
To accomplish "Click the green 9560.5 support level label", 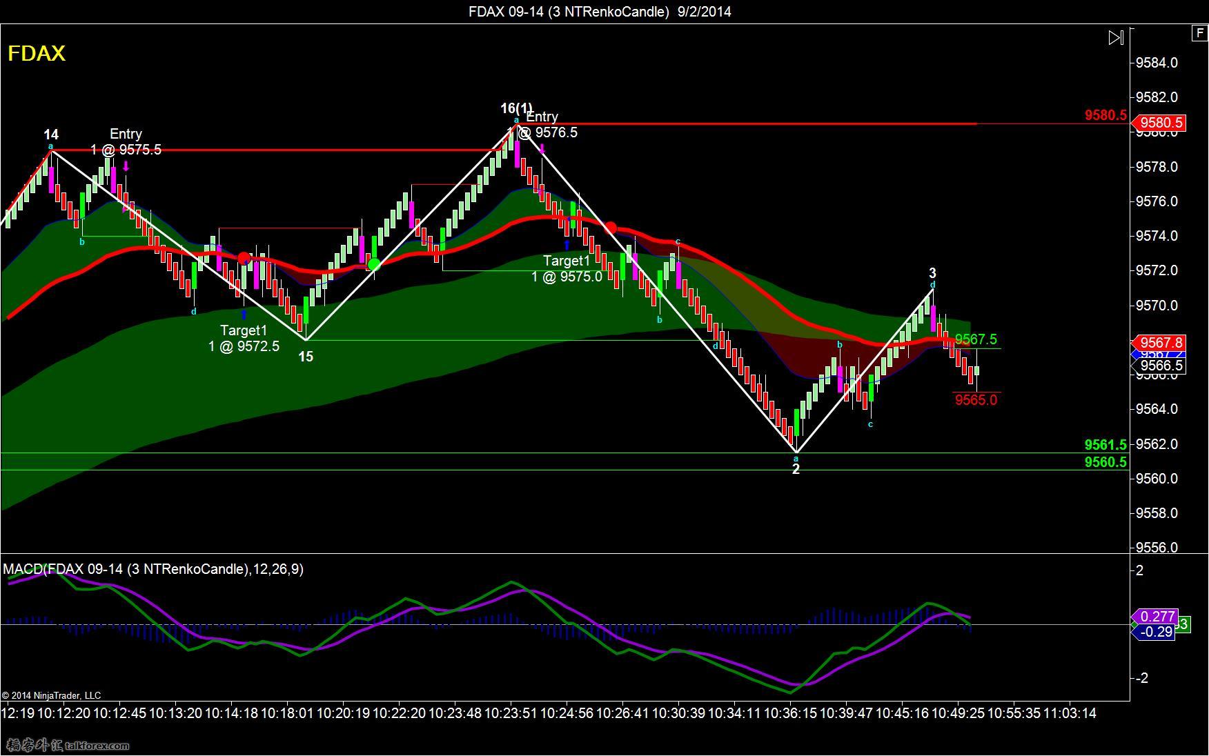I will coord(1105,462).
